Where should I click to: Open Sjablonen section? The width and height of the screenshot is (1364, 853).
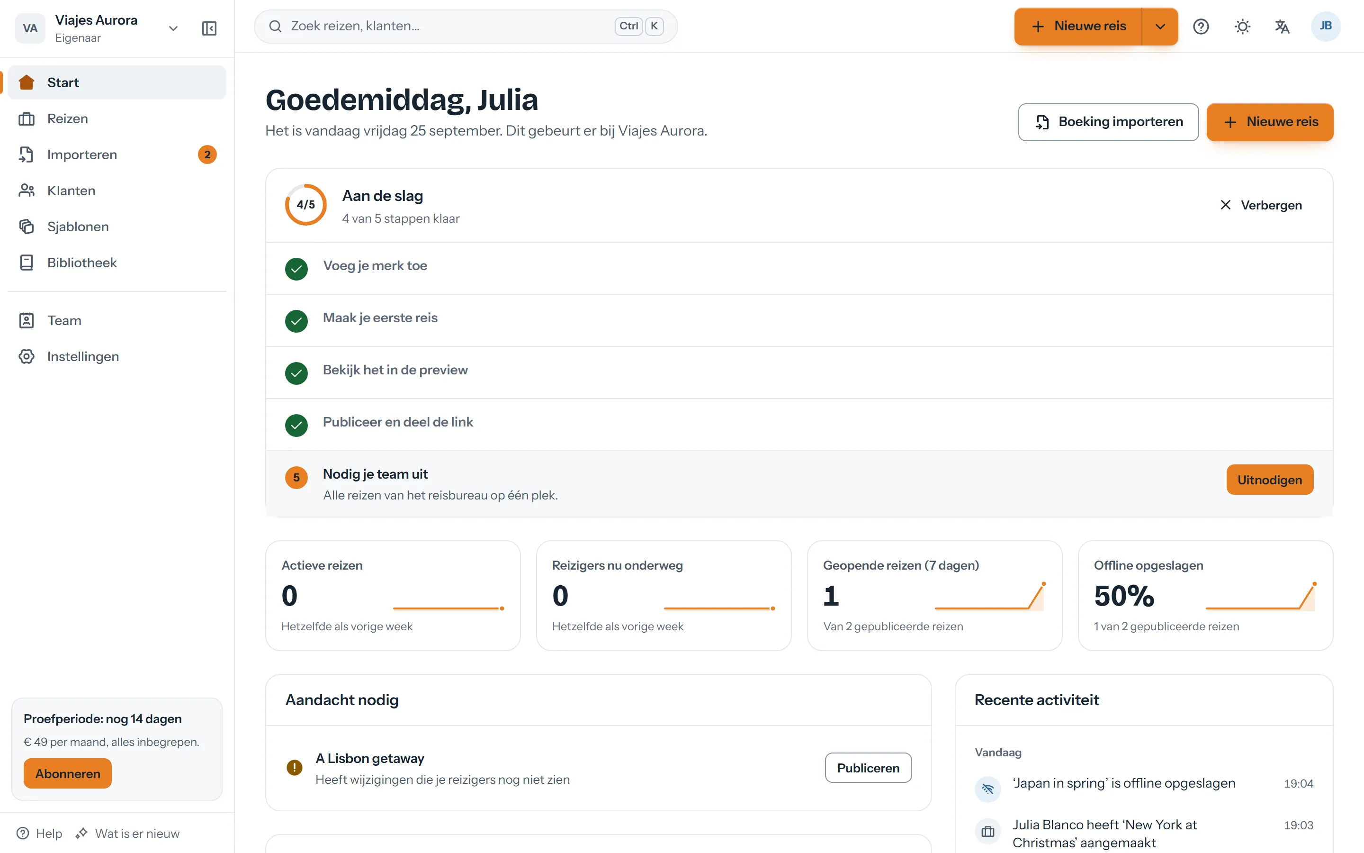tap(117, 226)
